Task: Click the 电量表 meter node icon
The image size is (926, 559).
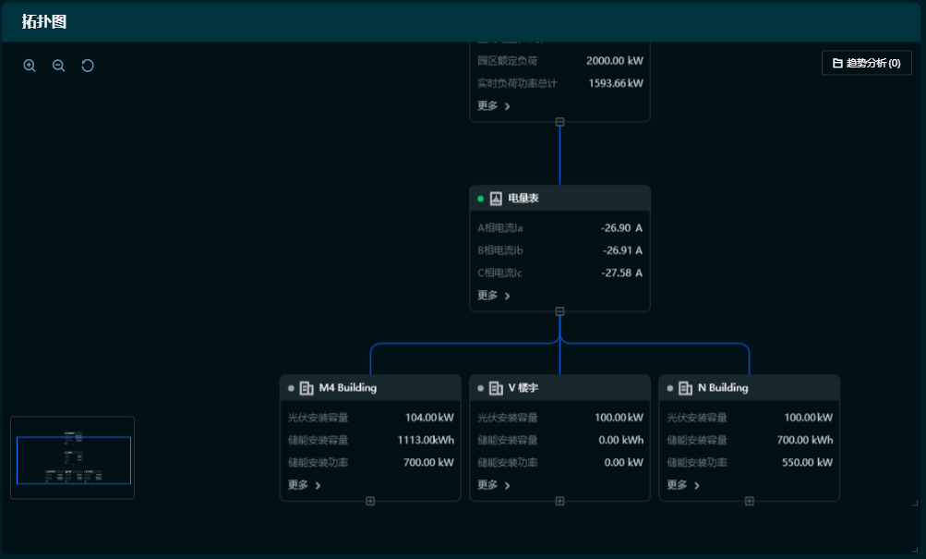Action: [496, 199]
